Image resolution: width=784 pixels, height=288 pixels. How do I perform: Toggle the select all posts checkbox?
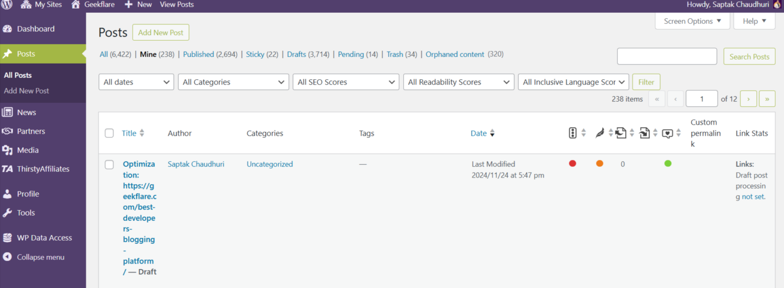pos(109,133)
